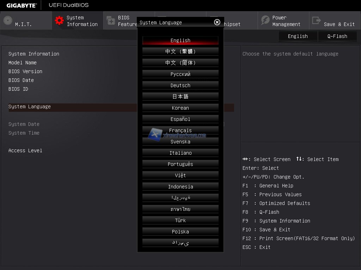
Task: Click the Power Management lightning icon
Action: [x=265, y=21]
